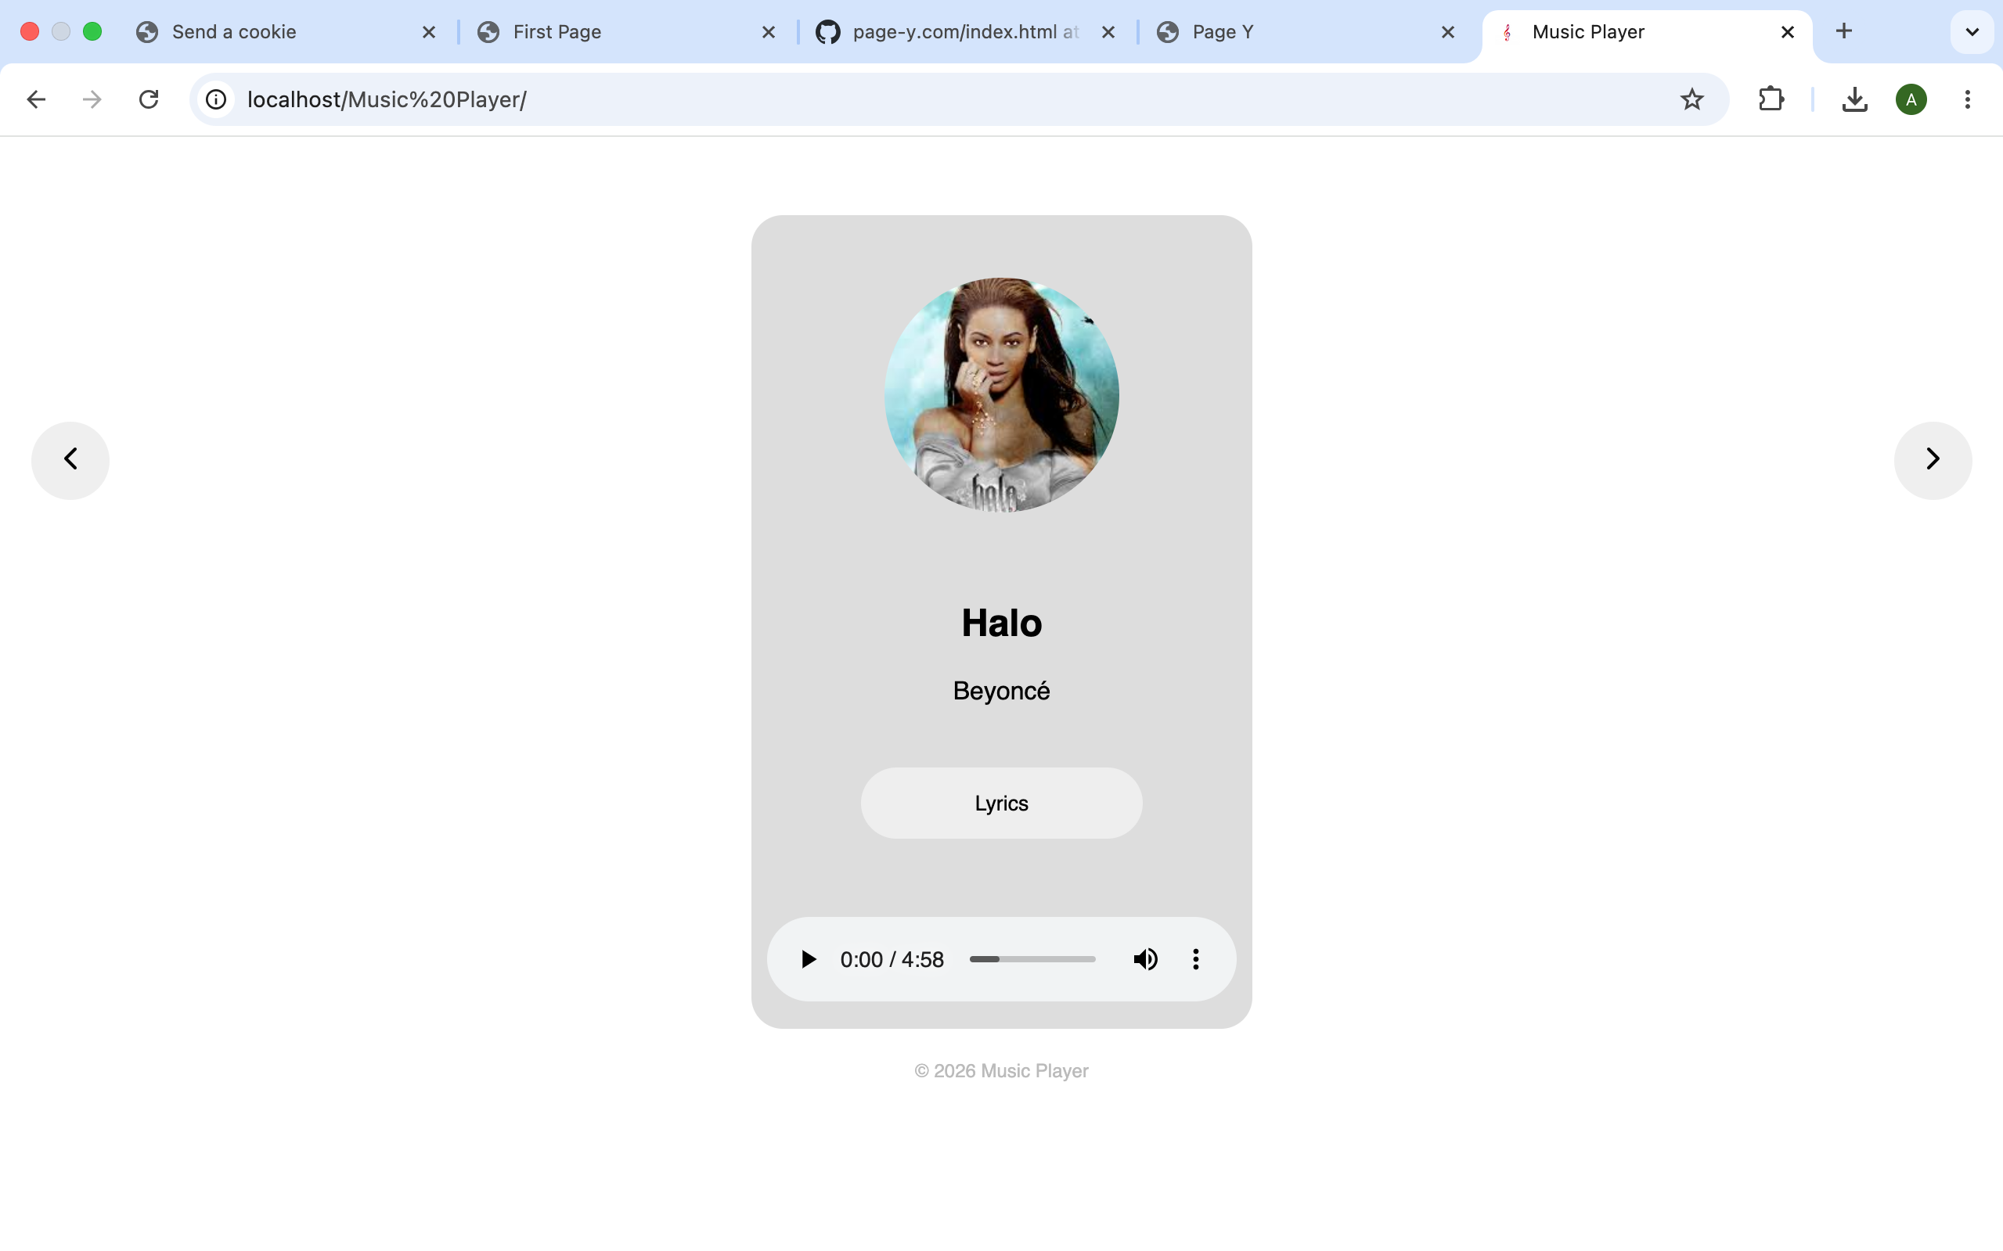Click the site information icon in address bar
Viewport: 2003px width, 1251px height.
pyautogui.click(x=216, y=99)
